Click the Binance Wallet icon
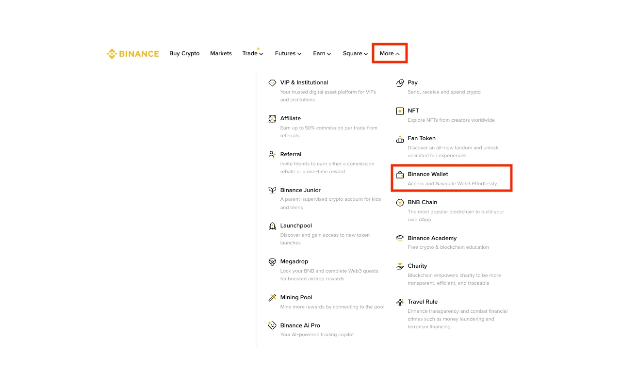 (x=400, y=175)
